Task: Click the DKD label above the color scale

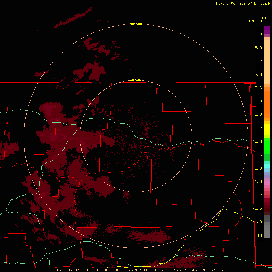Action: pos(266,18)
